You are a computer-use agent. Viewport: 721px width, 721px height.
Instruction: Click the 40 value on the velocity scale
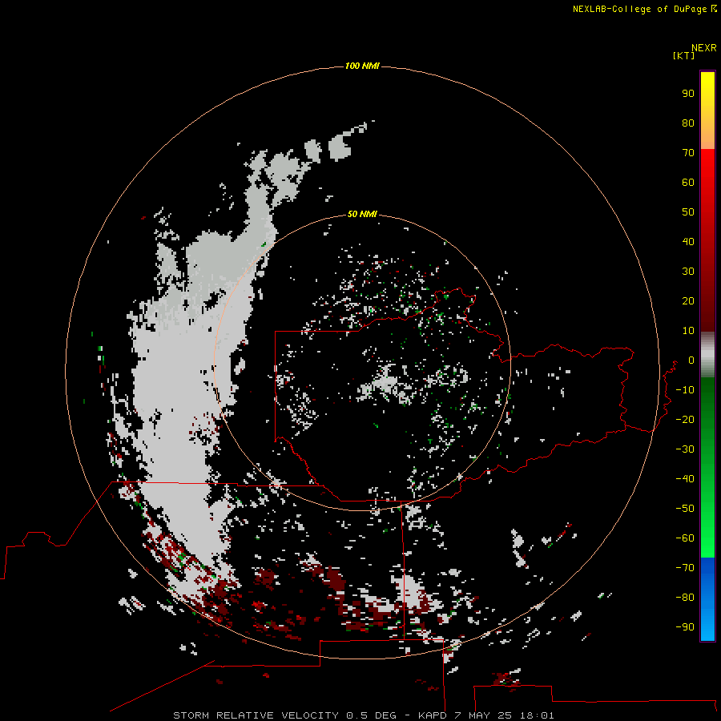688,242
